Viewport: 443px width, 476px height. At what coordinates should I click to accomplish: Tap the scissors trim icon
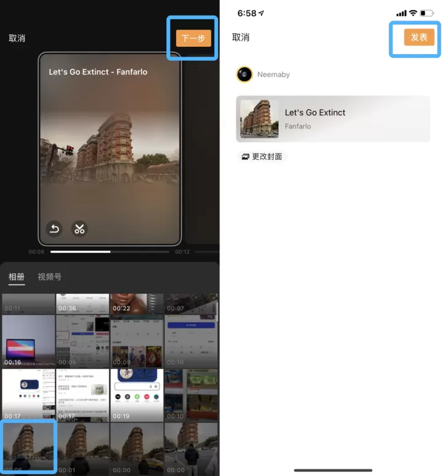point(79,228)
